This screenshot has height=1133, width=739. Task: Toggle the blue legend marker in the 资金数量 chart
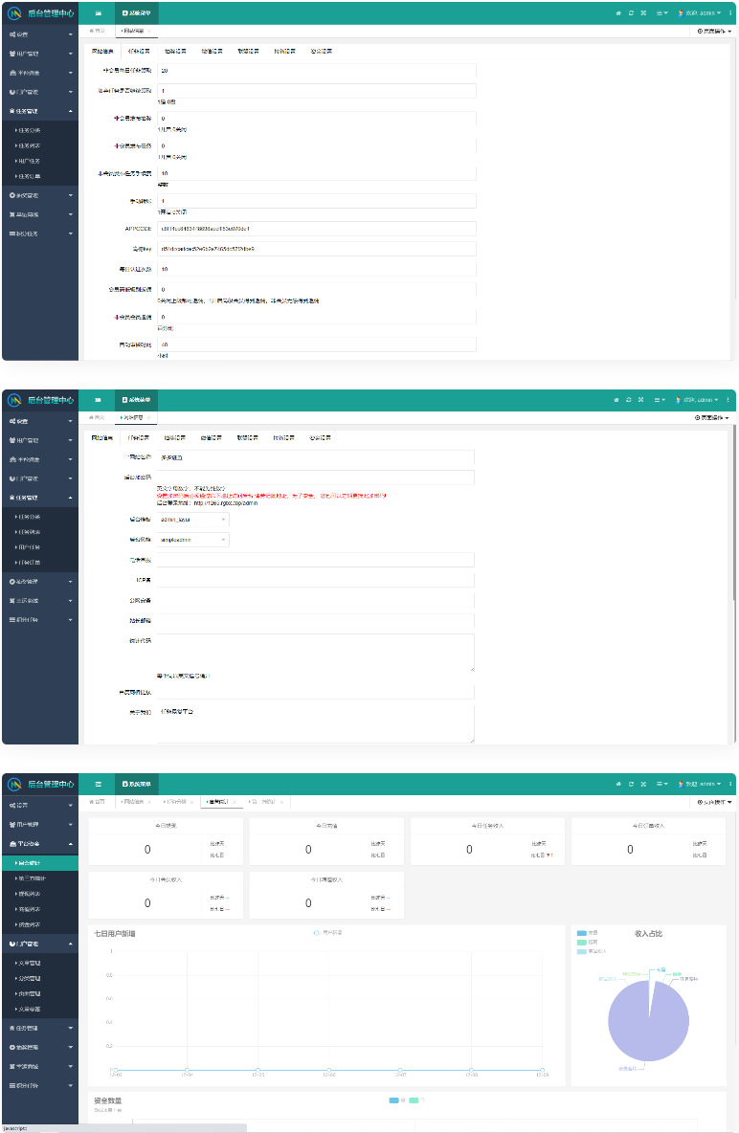tap(394, 1100)
